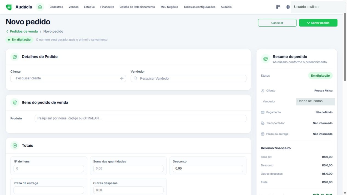The image size is (347, 195).
Task: Click the Em digitação badge in Resumo Status
Action: (x=320, y=76)
